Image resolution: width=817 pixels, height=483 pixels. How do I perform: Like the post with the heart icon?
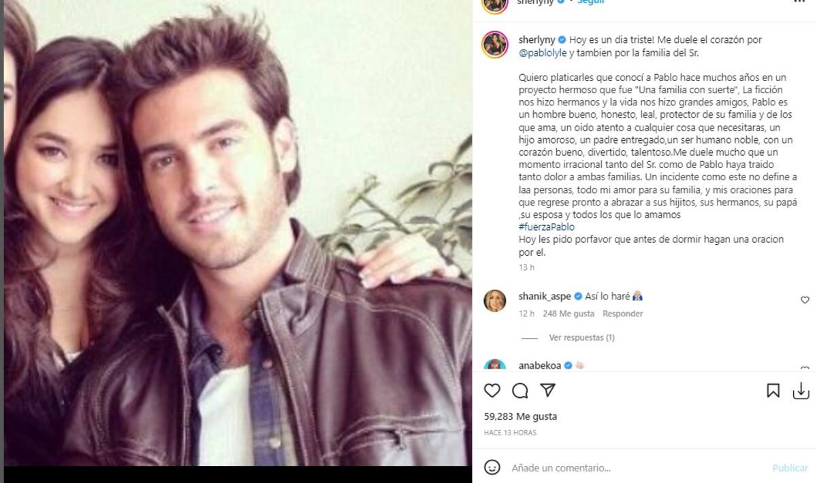pyautogui.click(x=492, y=390)
